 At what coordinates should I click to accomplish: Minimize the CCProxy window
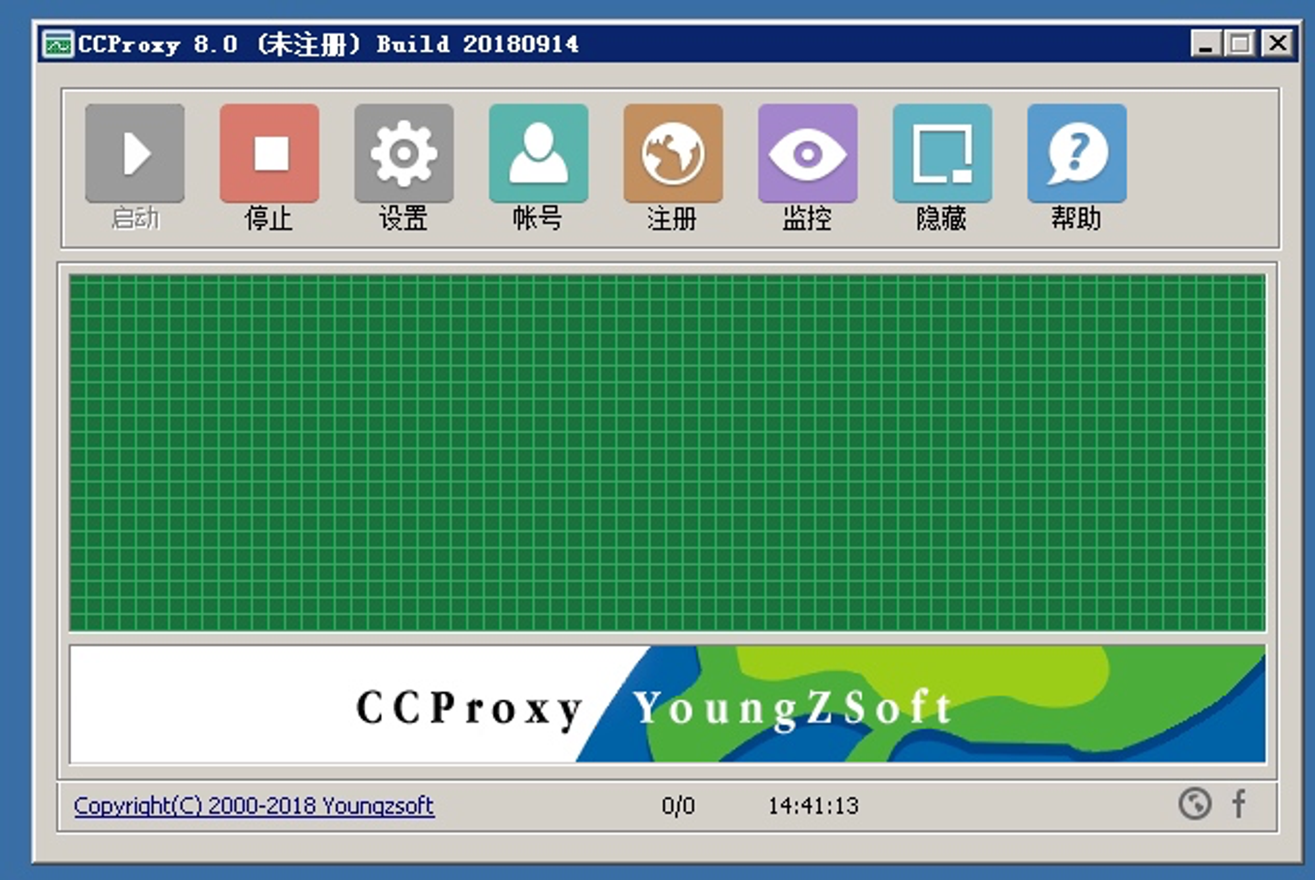click(1206, 44)
